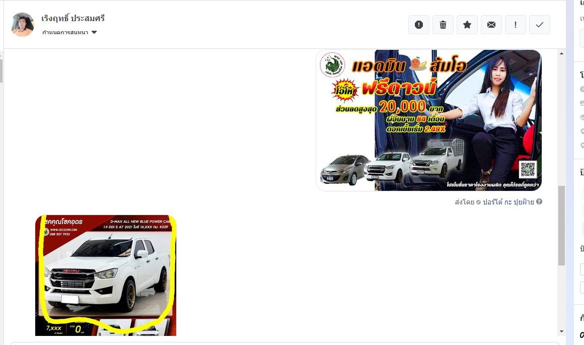Mark conversation done with checkmark icon
The height and width of the screenshot is (345, 584).
pyautogui.click(x=540, y=25)
